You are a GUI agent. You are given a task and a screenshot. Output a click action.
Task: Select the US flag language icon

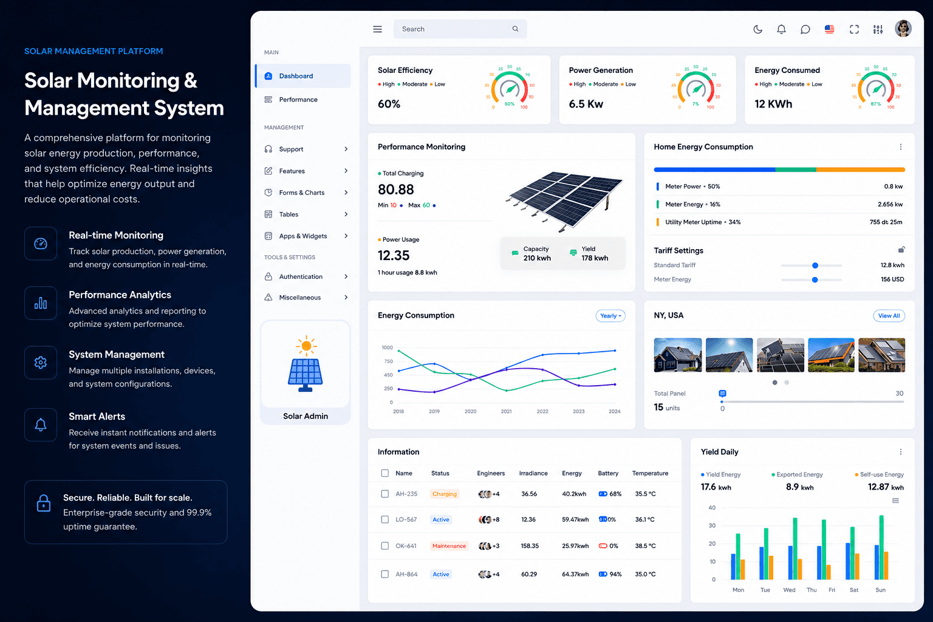pyautogui.click(x=829, y=29)
